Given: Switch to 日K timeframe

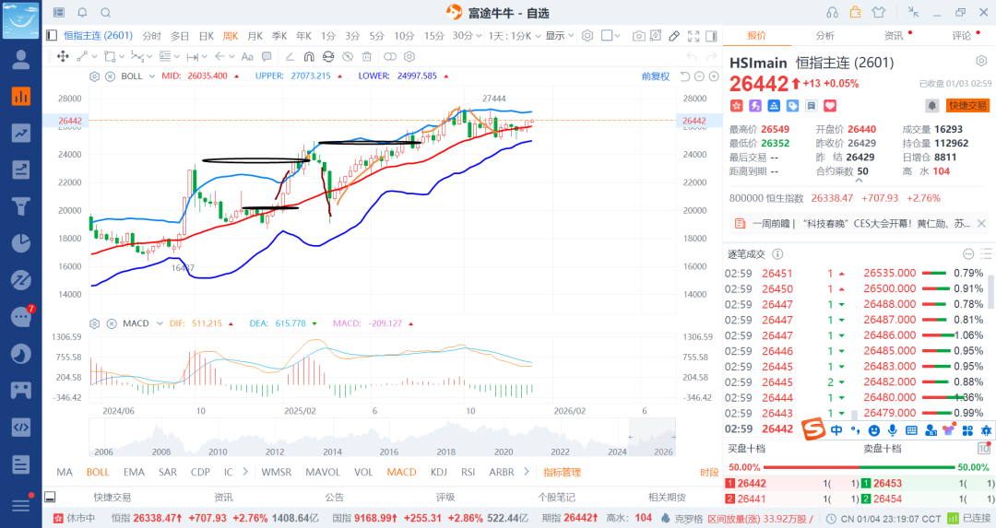Looking at the screenshot, I should 207,36.
